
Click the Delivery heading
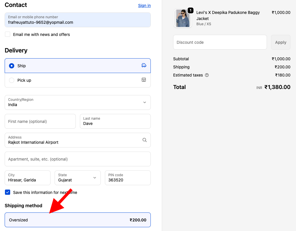[16, 50]
